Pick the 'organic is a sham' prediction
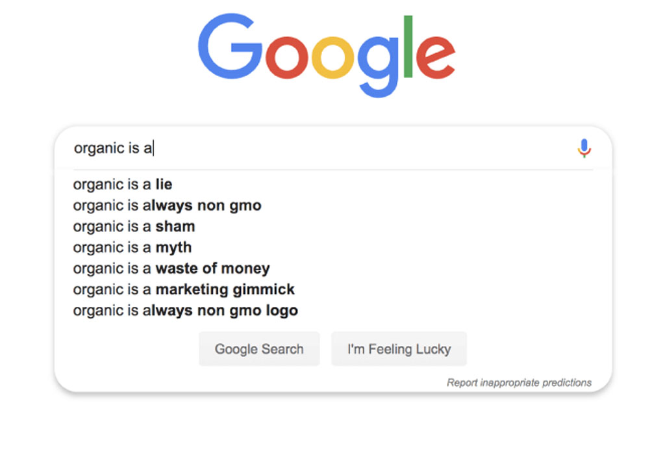 click(134, 226)
